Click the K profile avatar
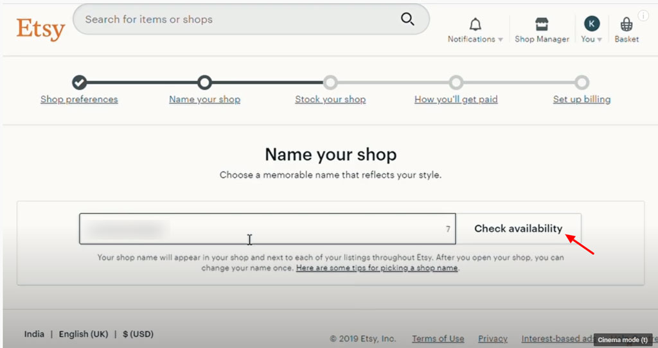The height and width of the screenshot is (348, 658). (592, 24)
